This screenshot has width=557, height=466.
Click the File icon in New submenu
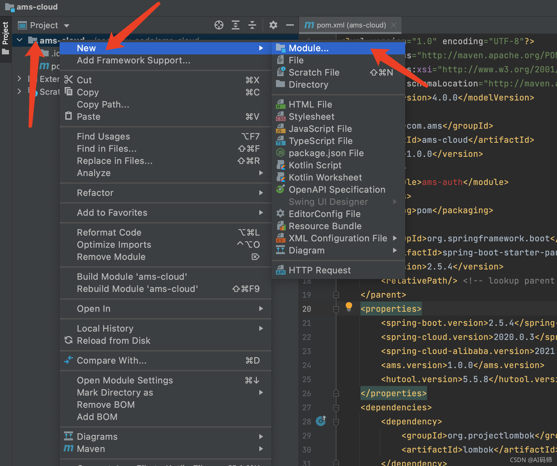280,60
